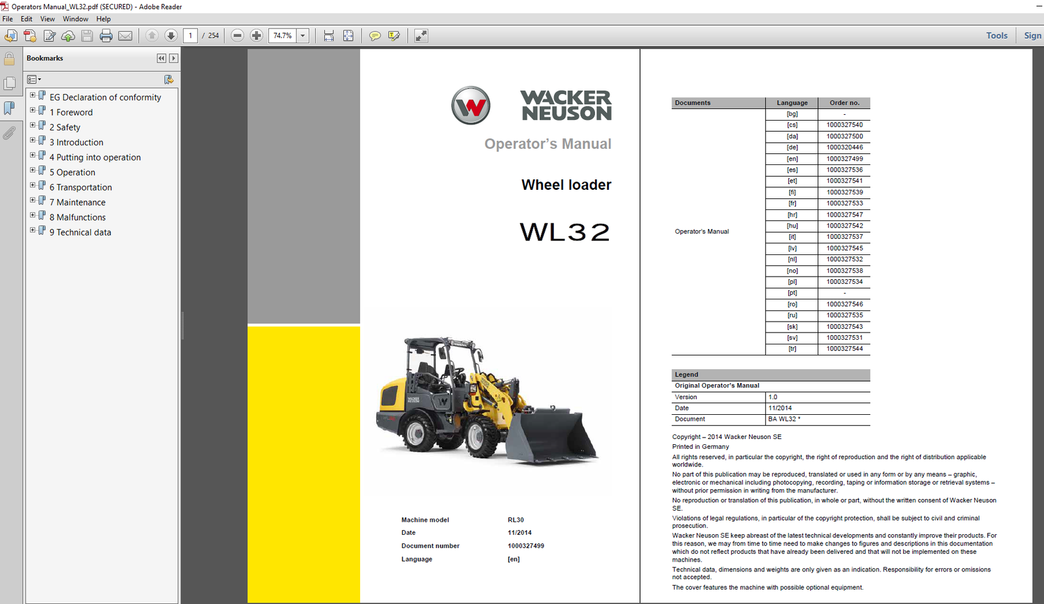This screenshot has width=1044, height=604.
Task: Zoom in with the plus button
Action: (256, 36)
